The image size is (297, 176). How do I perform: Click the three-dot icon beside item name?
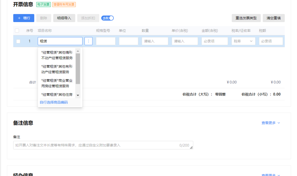pyautogui.click(x=89, y=41)
